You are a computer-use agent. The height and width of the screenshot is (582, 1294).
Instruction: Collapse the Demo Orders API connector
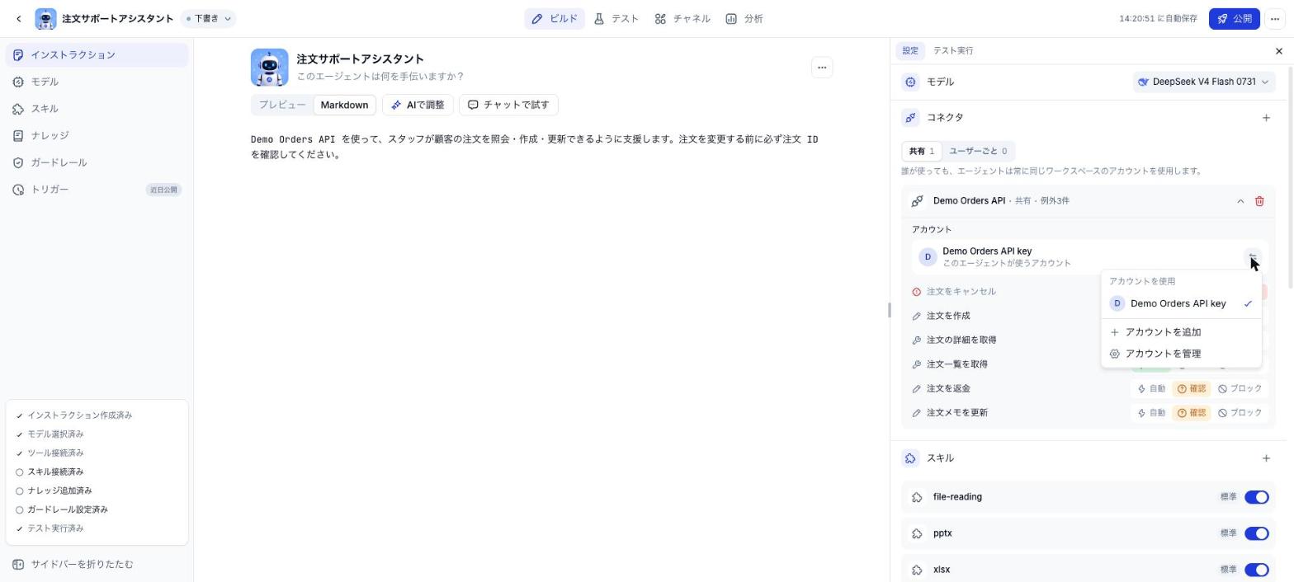1240,201
